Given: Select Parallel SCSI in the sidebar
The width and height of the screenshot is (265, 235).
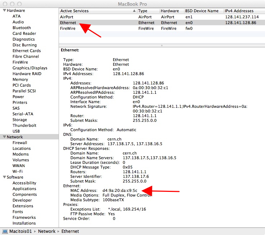Looking at the screenshot, I should coord(24,91).
